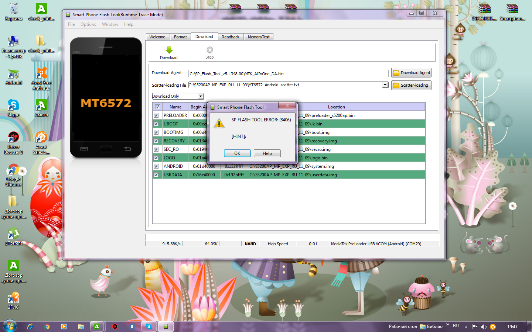The width and height of the screenshot is (532, 332).
Task: Expand the Download Only mode dropdown
Action: (x=201, y=96)
